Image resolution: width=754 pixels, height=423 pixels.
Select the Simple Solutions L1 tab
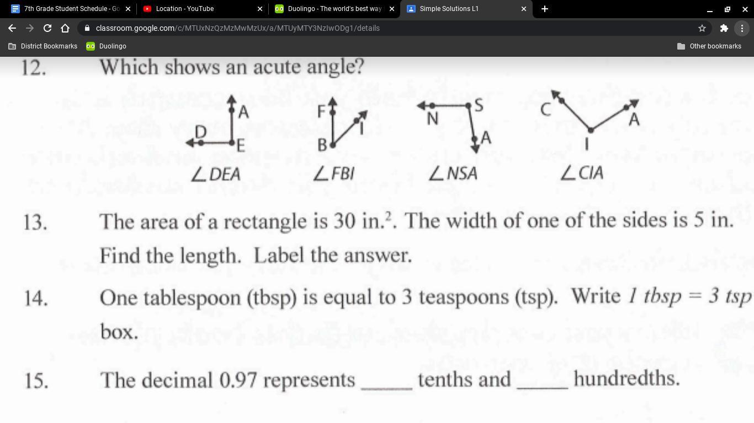pyautogui.click(x=467, y=9)
